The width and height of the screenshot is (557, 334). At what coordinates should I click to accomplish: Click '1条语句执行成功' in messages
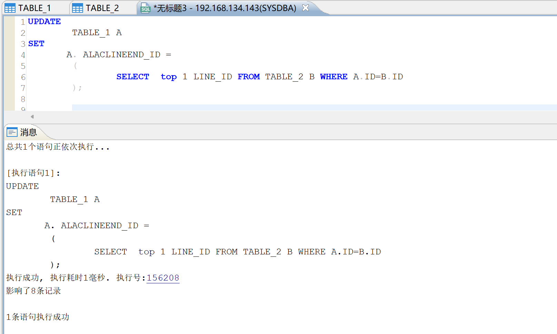pos(38,317)
